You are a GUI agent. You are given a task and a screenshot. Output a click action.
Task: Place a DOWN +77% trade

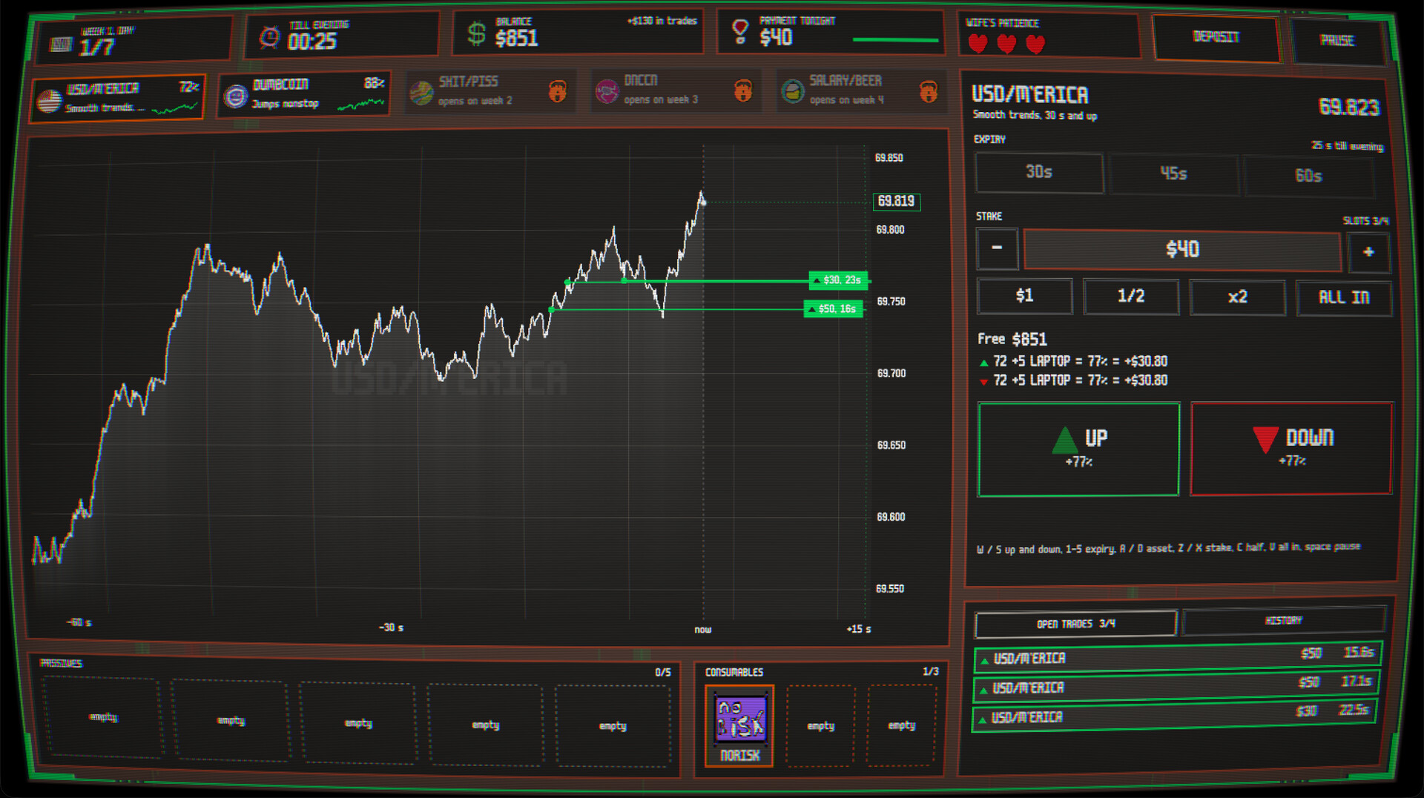point(1291,449)
